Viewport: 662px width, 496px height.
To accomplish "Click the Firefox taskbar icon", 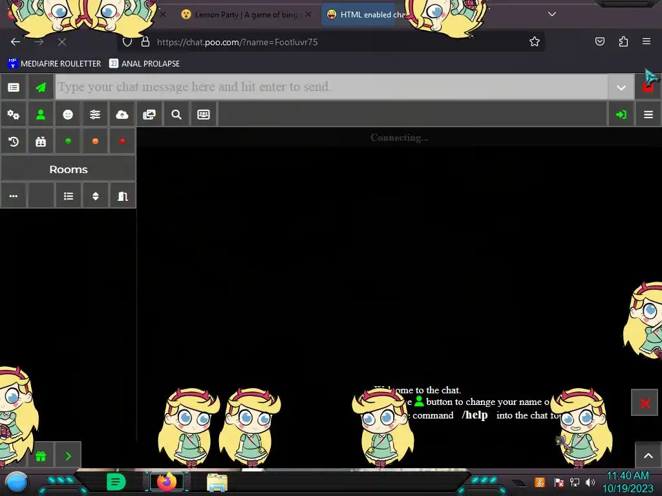I will pos(167,482).
